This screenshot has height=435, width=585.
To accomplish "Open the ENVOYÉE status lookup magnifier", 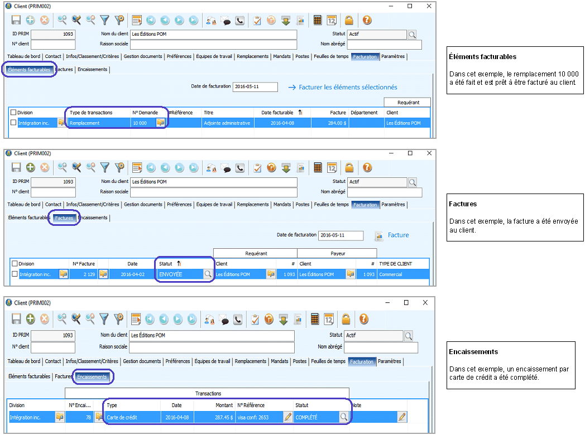I will tap(208, 274).
